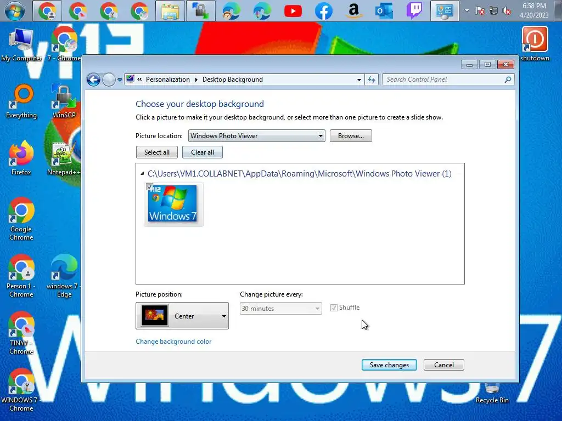562x421 pixels.
Task: Open the Picture location dropdown
Action: [257, 136]
